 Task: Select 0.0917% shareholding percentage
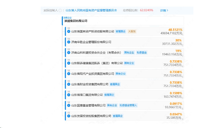[x=176, y=104]
